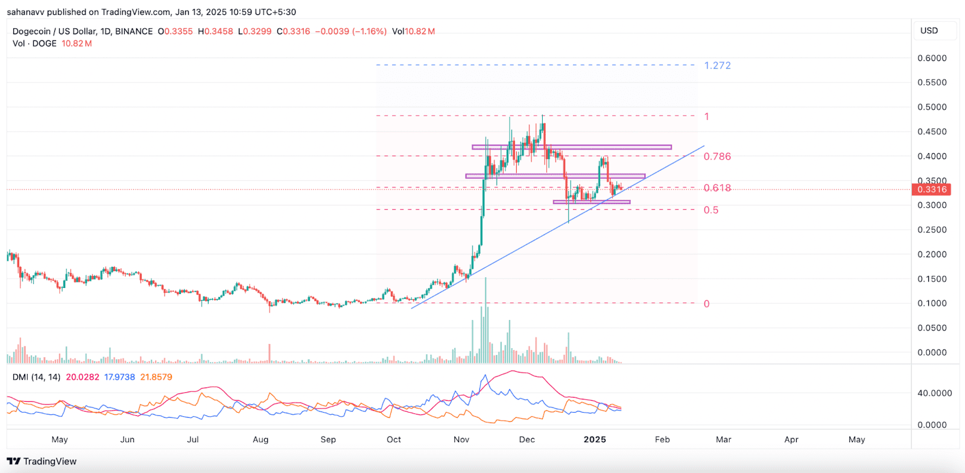Select the 0.618 Fibonacci level label
The width and height of the screenshot is (965, 473).
point(717,188)
